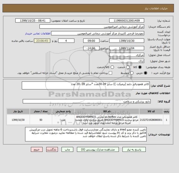Click the جزئیات اطلاعات نیاز header title
Viewport: 179px width, 173px height.
coord(156,8)
